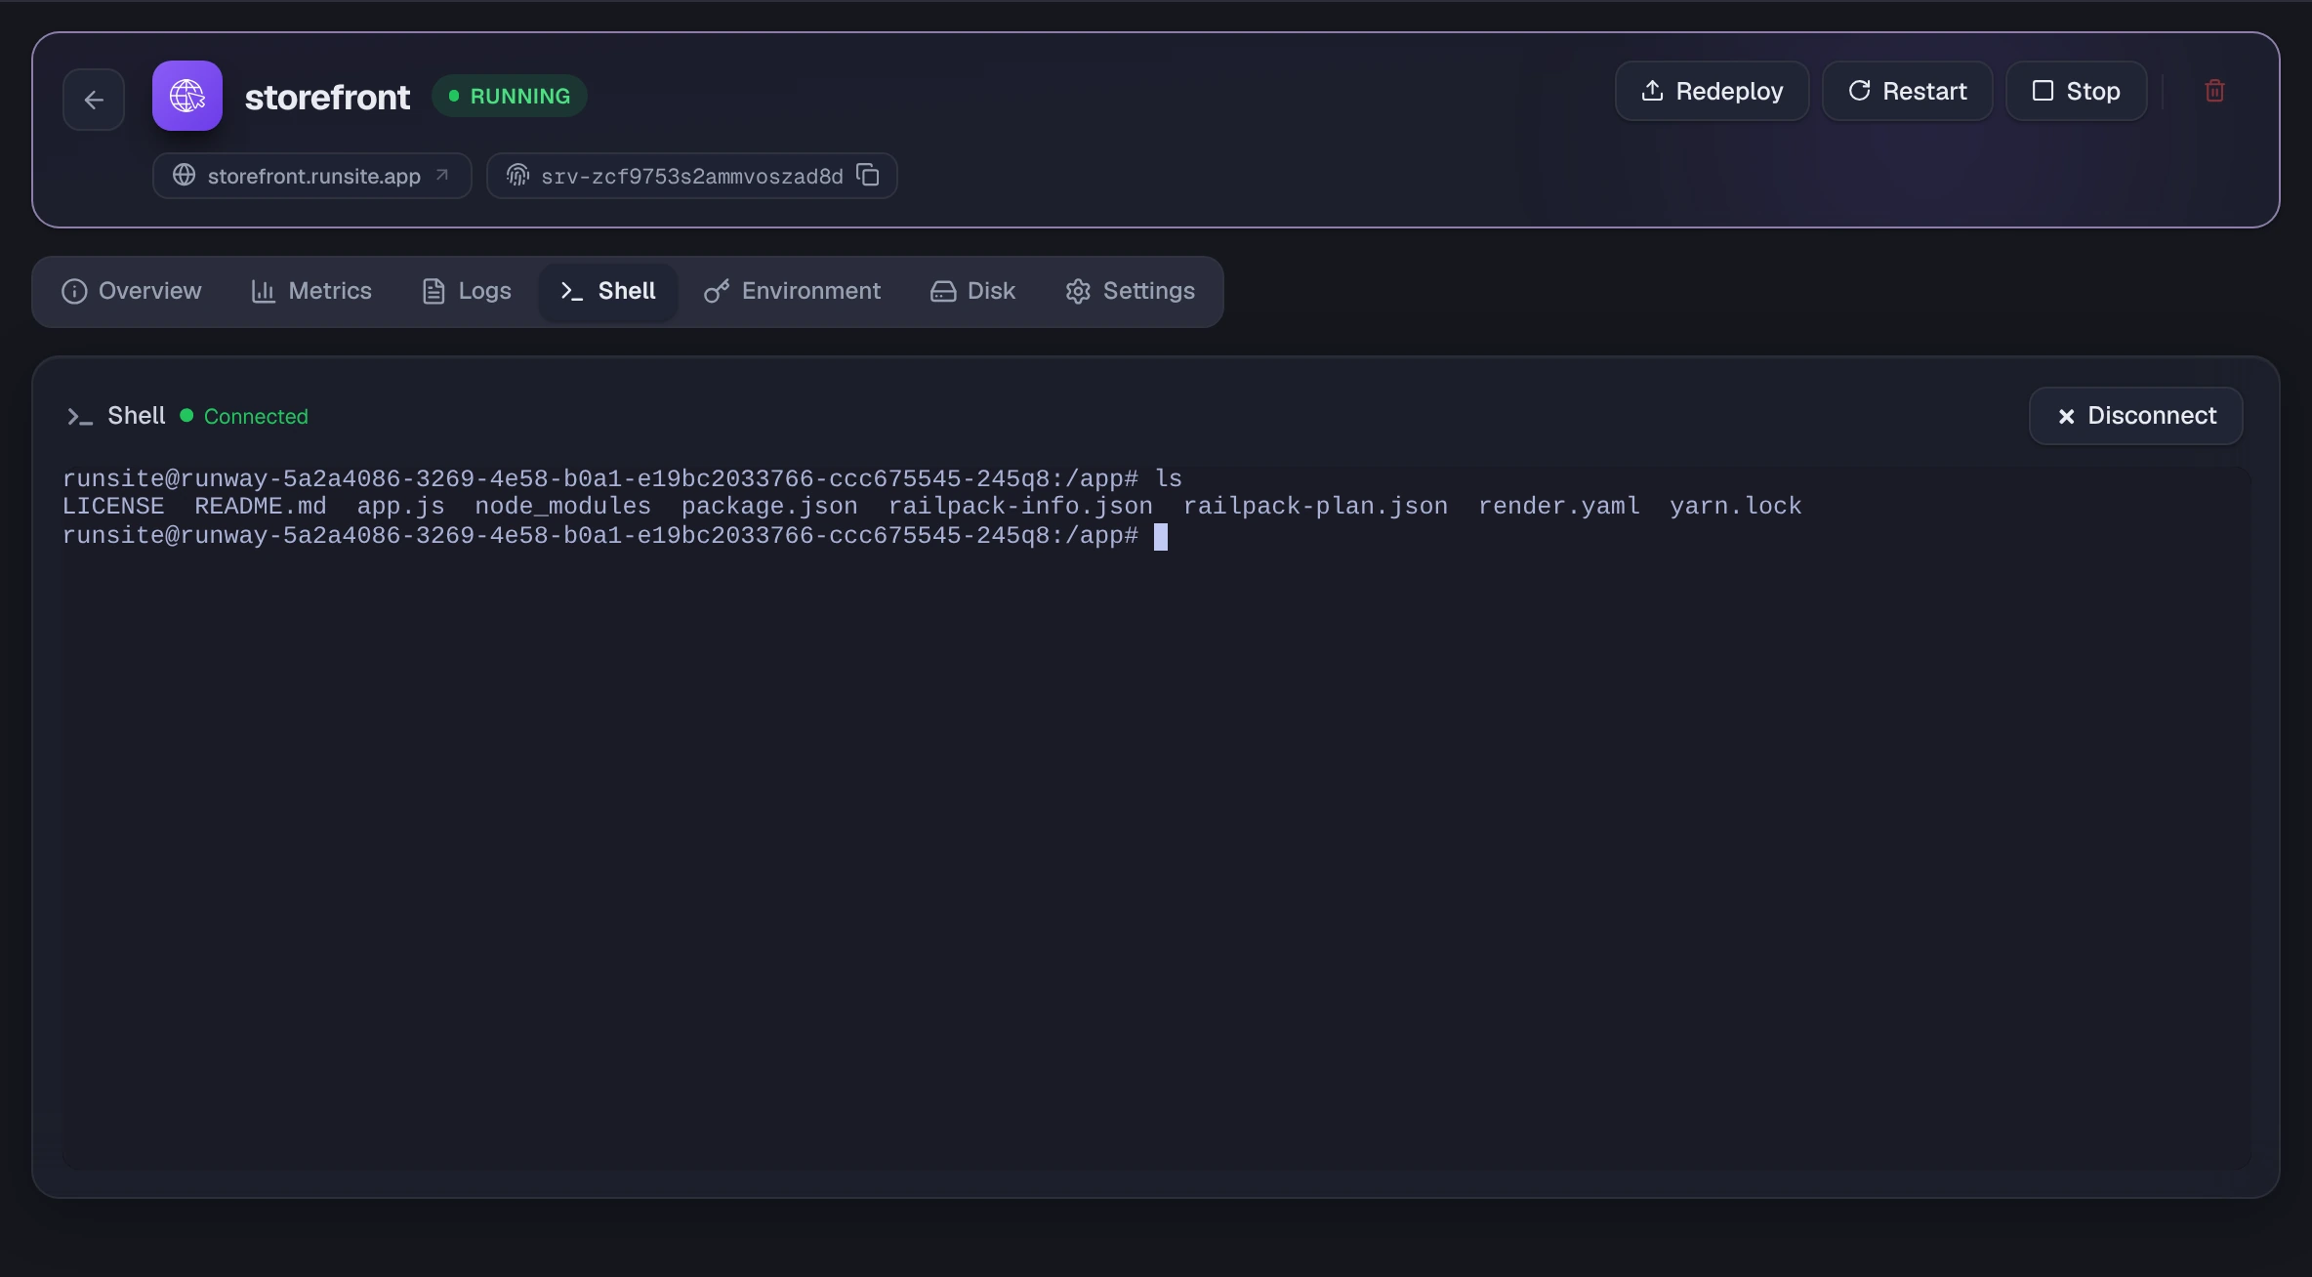This screenshot has width=2312, height=1277.
Task: Restart the storefront service
Action: (x=1907, y=91)
